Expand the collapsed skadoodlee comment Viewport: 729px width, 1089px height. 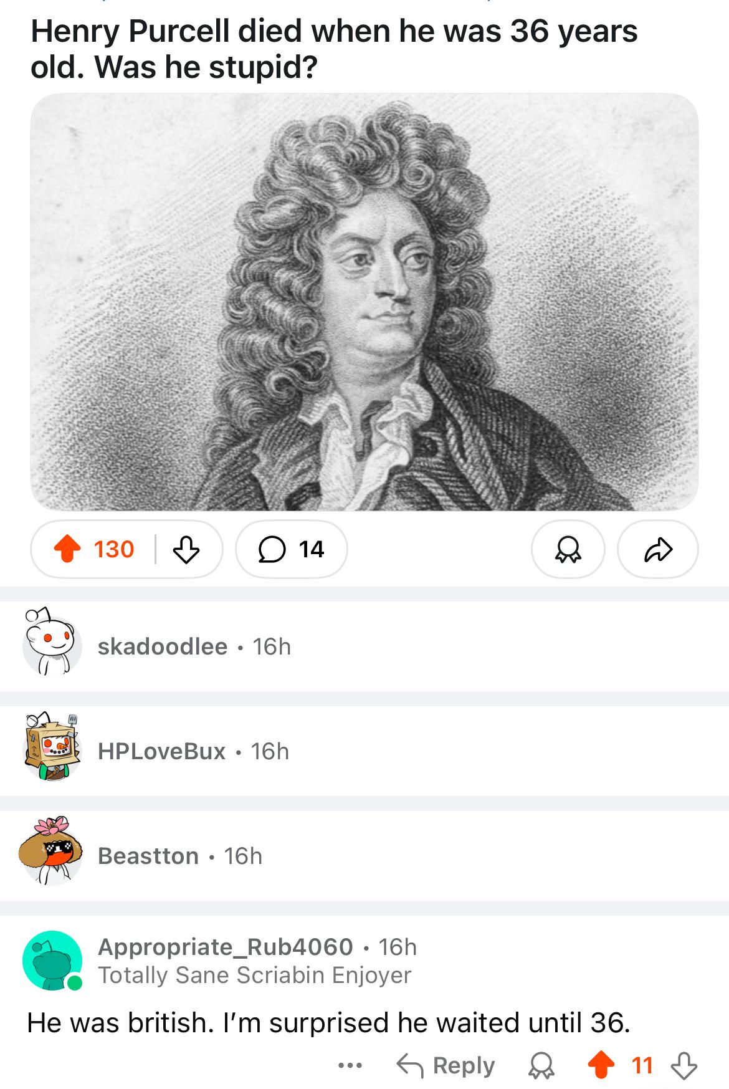364,646
